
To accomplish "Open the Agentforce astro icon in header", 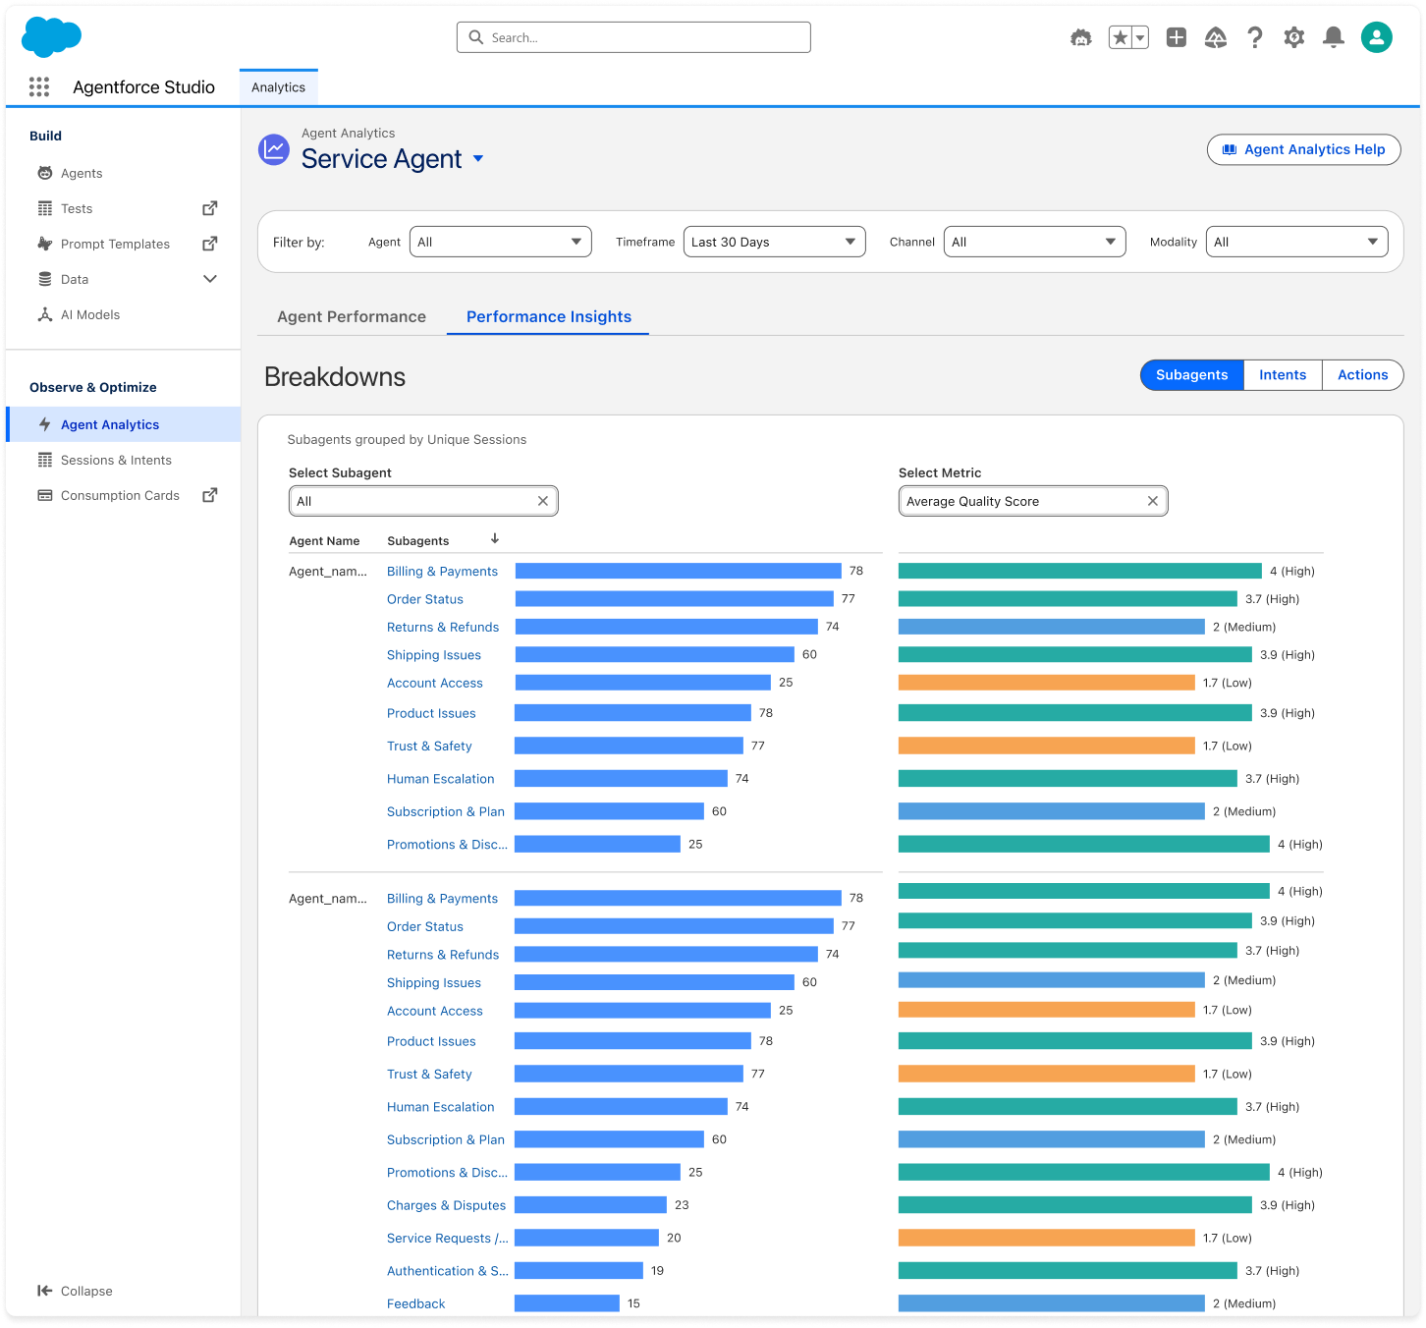I will pos(1081,37).
